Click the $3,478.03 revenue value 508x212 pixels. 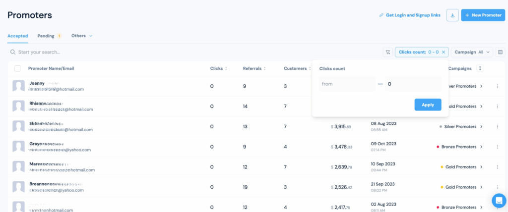(x=341, y=147)
